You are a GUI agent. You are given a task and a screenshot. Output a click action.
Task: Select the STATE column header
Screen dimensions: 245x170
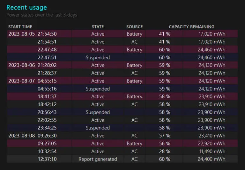[x=98, y=27]
